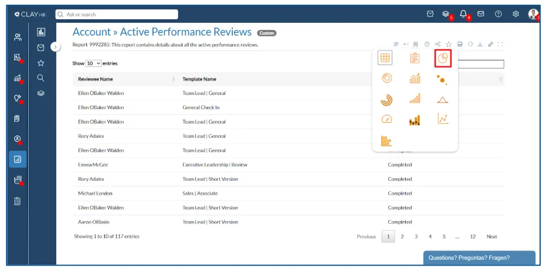Image resolution: width=546 pixels, height=271 pixels.
Task: Open the payroll money-clock sidebar icon
Action: point(18,57)
